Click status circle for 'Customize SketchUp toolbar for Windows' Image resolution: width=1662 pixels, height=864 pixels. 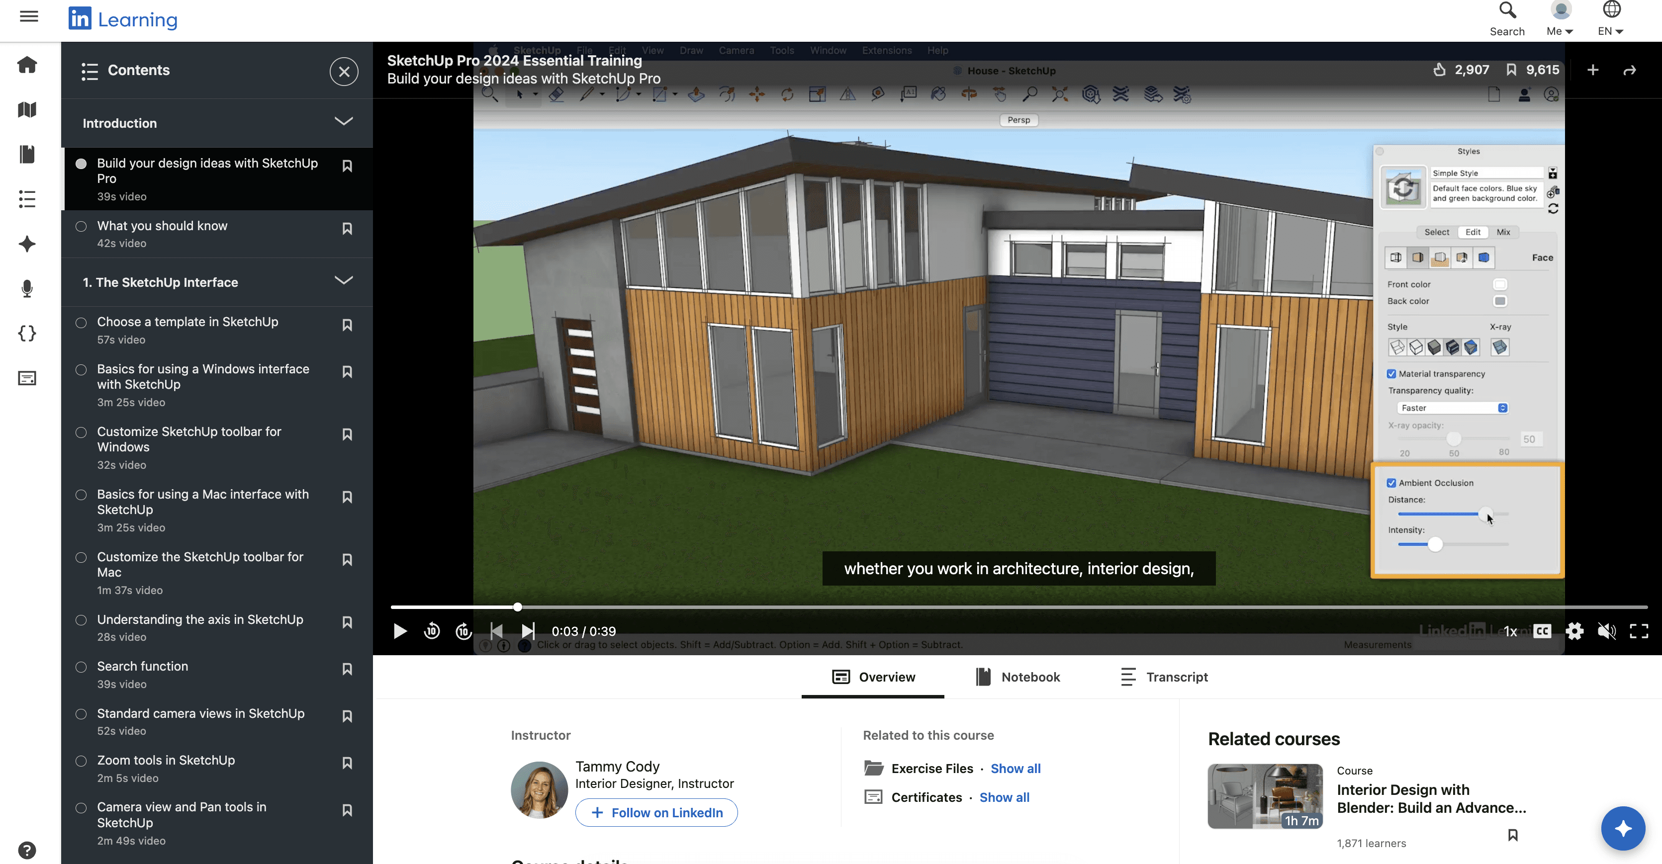coord(81,432)
